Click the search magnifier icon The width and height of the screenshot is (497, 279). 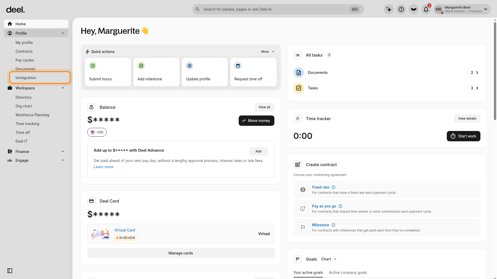point(198,9)
